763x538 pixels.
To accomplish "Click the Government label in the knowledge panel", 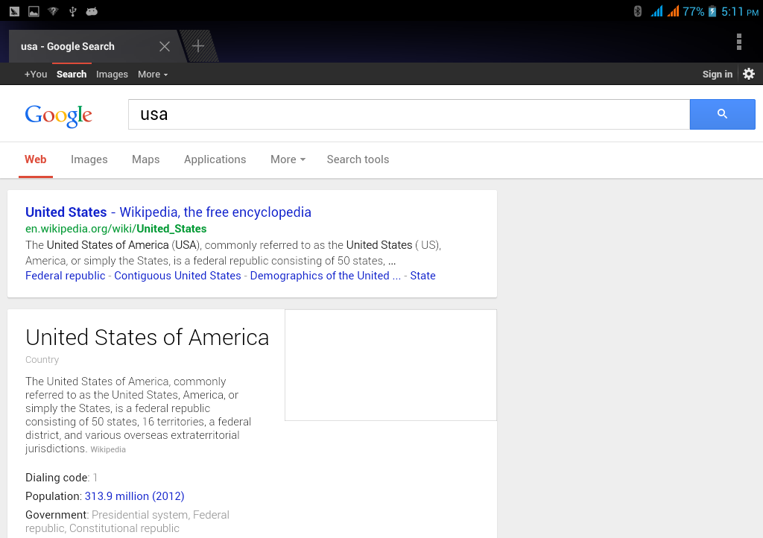I will (56, 515).
